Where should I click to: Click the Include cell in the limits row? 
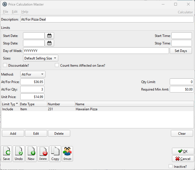(7, 109)
